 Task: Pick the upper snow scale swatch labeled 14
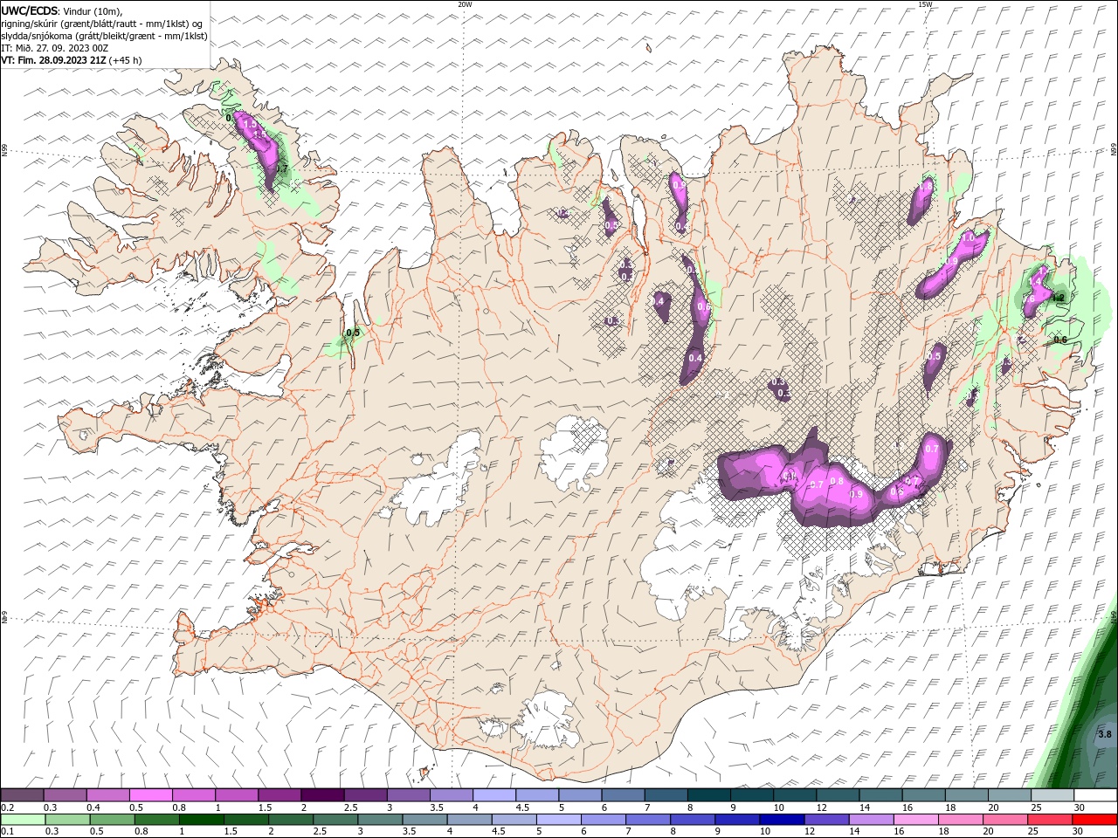(x=880, y=795)
